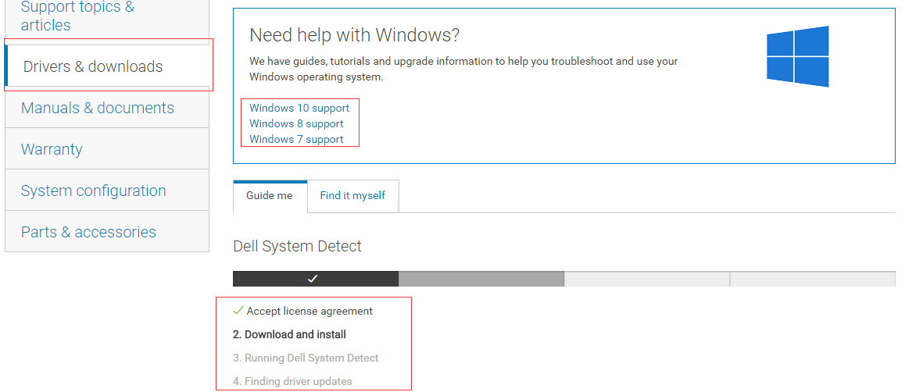Screen dimensions: 905x392
Task: Open Support topics & articles section
Action: click(77, 16)
